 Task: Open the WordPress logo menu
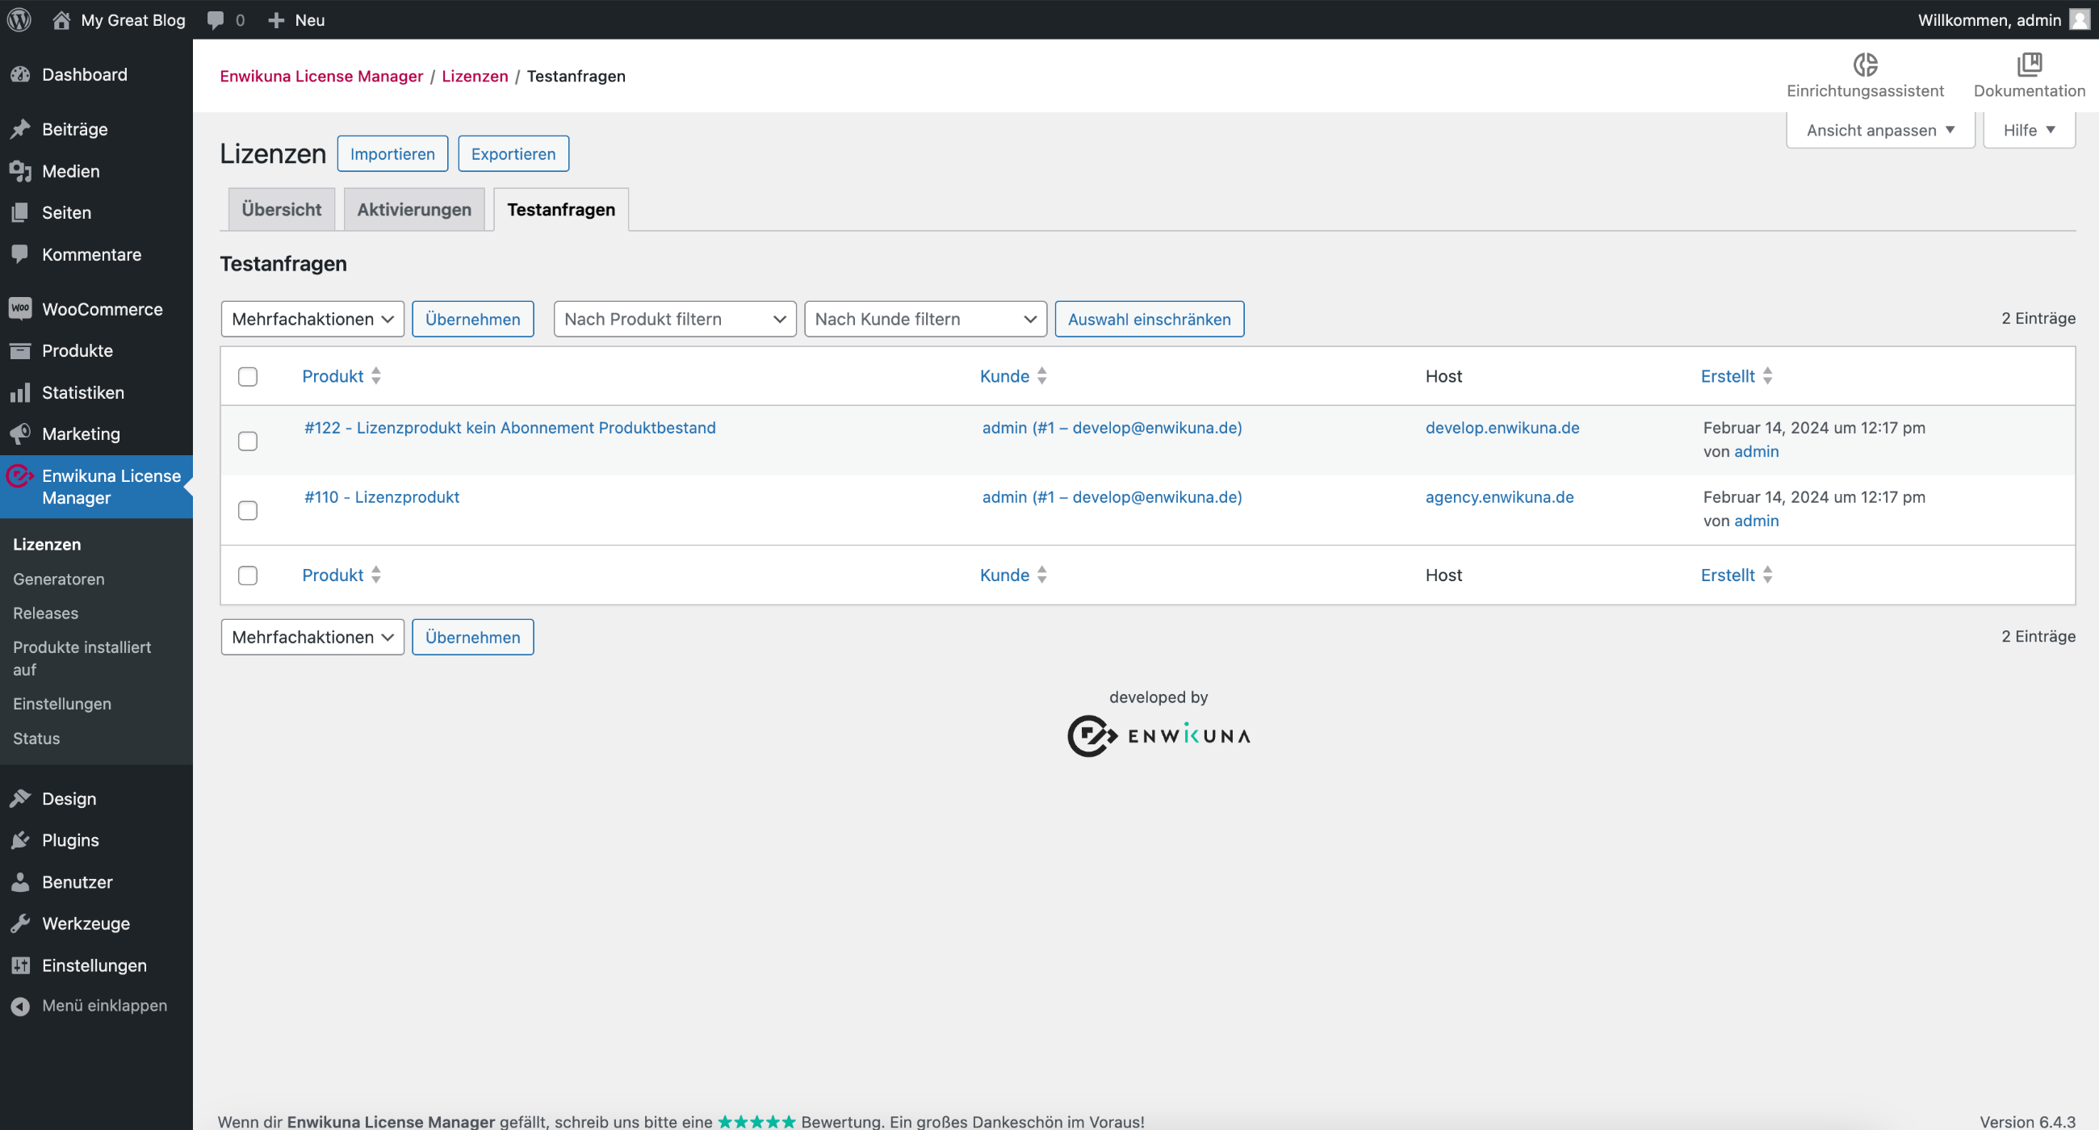coord(19,19)
